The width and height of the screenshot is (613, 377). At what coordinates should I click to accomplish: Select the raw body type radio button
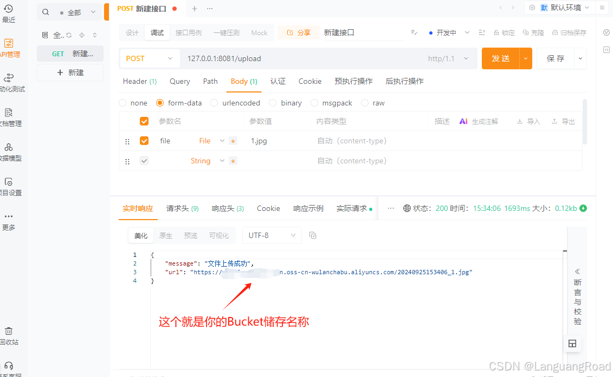click(x=369, y=103)
